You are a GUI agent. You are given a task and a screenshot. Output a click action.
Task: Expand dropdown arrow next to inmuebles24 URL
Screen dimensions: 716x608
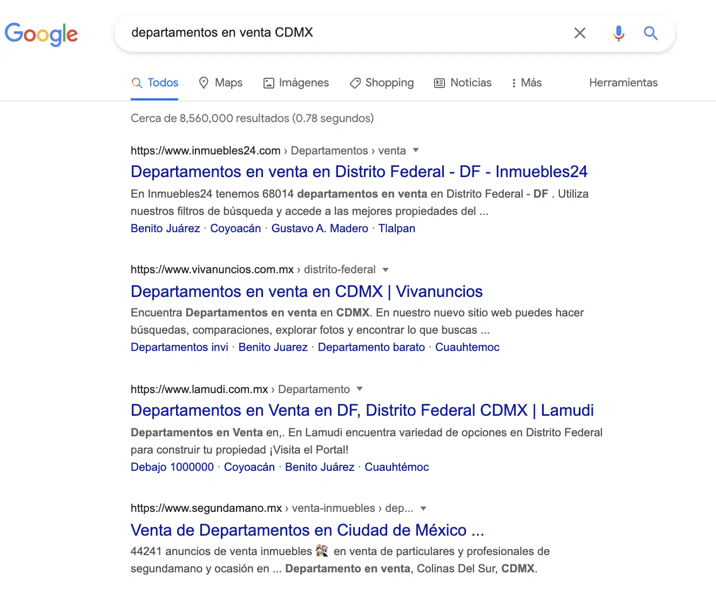click(x=416, y=150)
